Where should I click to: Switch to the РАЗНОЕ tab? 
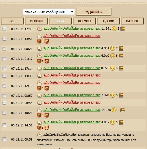[x=132, y=21]
